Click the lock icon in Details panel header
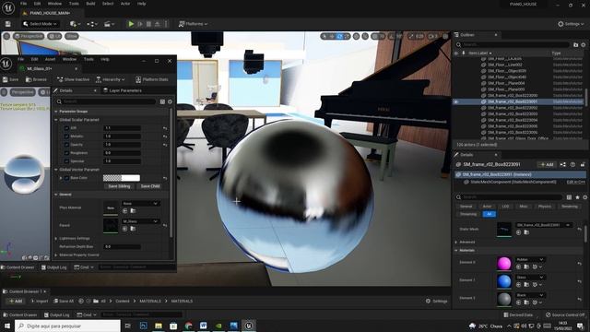This screenshot has height=332, width=590. point(583,164)
